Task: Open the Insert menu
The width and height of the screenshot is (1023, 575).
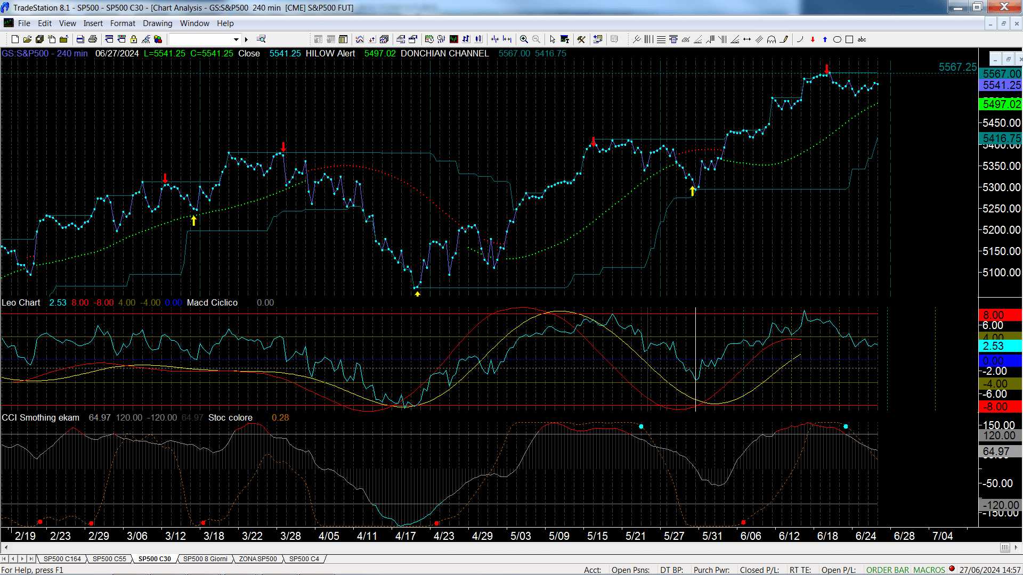Action: point(93,23)
